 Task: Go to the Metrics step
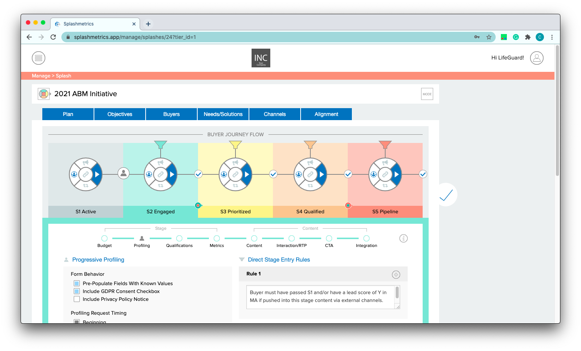point(217,238)
